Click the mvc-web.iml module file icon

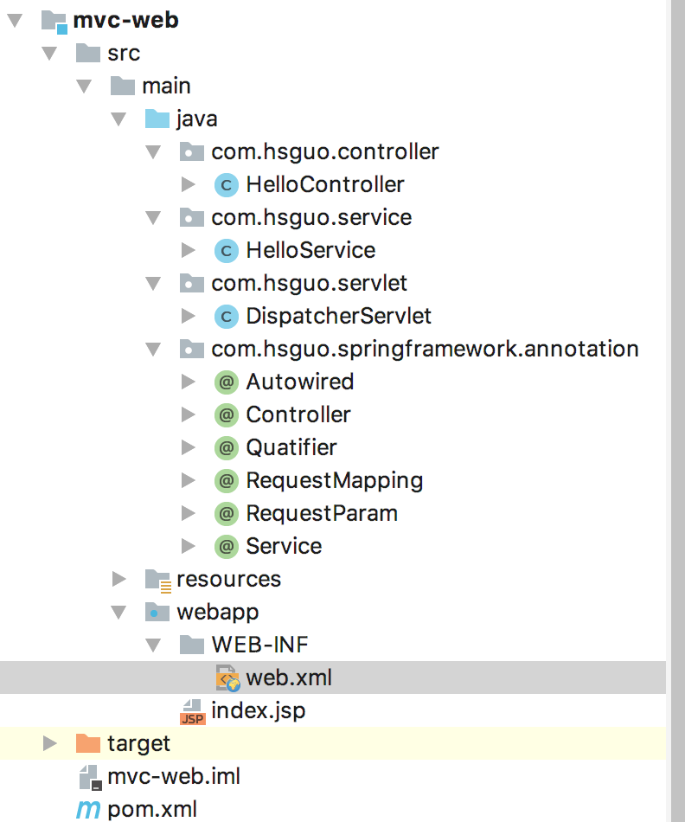pyautogui.click(x=90, y=777)
